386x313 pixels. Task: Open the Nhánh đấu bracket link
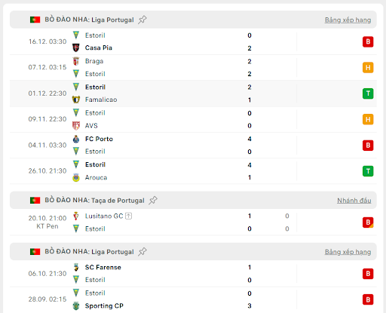[354, 201]
